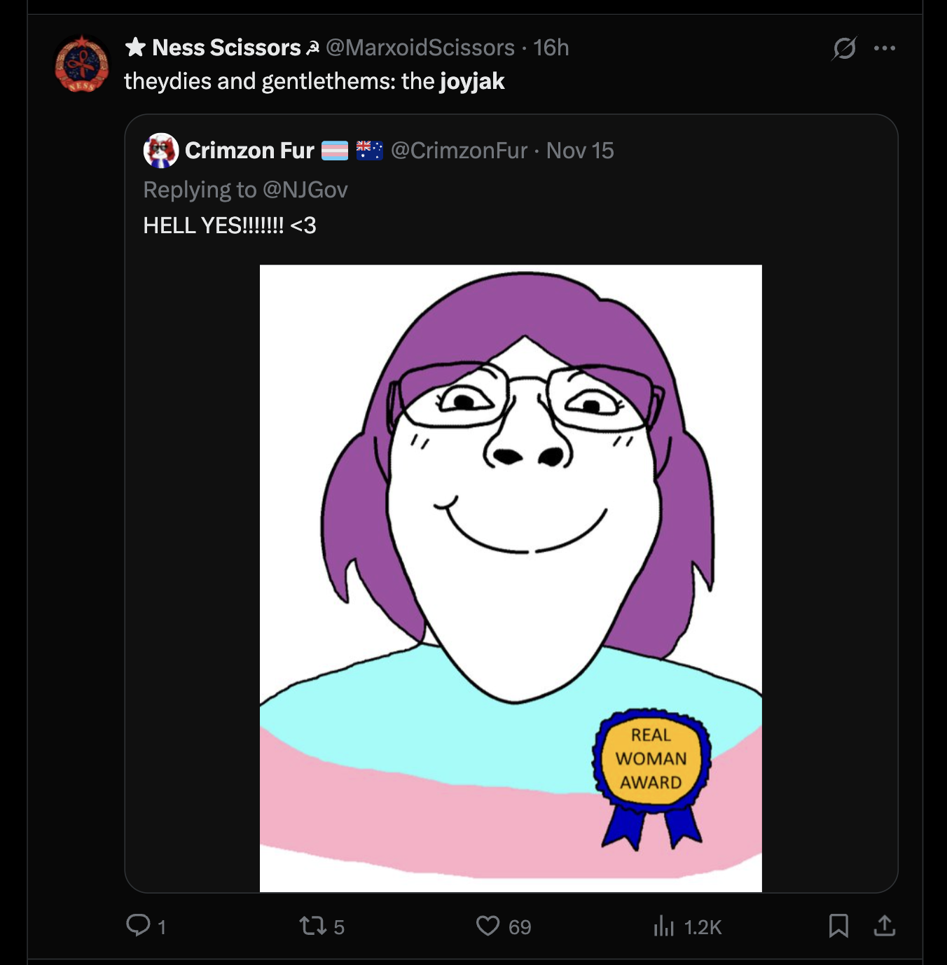Click the 16h timestamp

click(x=551, y=48)
